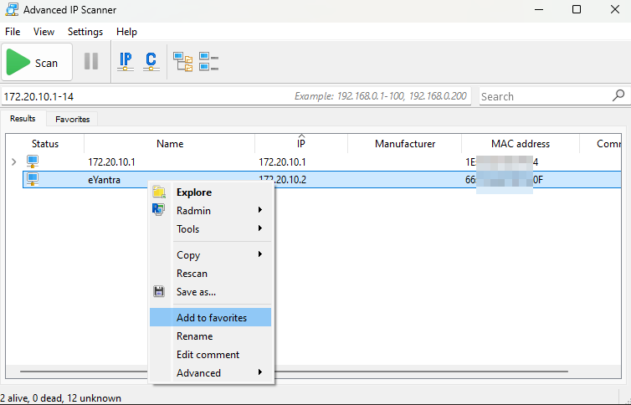Screen dimensions: 631x405
Task: Click status text '2 alive, 0 dead, 12 unknown'
Action: (61, 398)
